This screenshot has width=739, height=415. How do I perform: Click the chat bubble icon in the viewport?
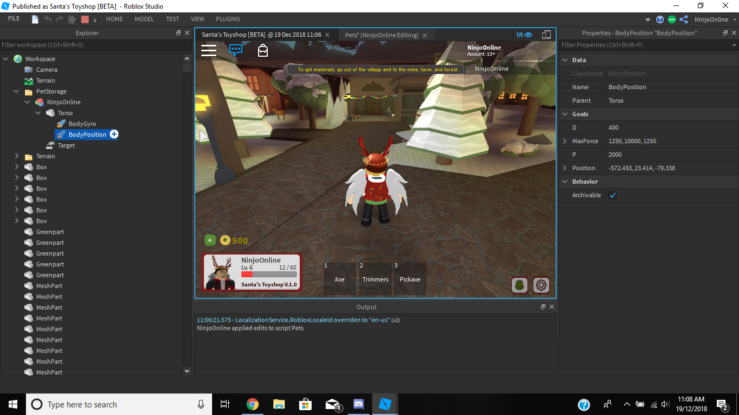235,50
